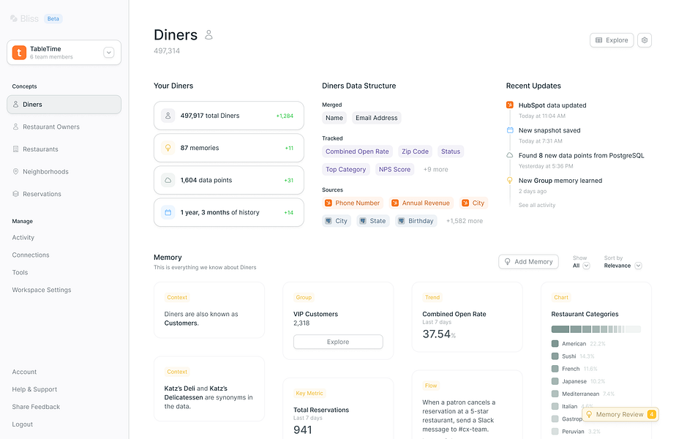Screen dimensions: 676x439
Task: Click the Sushi category color swatch
Action: click(x=555, y=356)
